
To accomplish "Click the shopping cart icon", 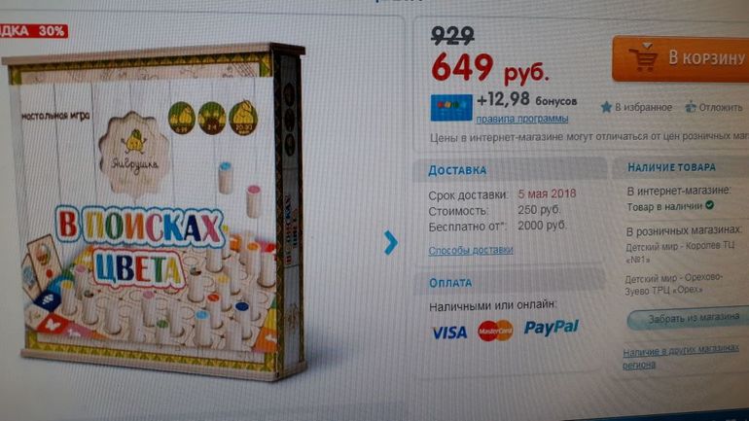I will click(x=643, y=57).
